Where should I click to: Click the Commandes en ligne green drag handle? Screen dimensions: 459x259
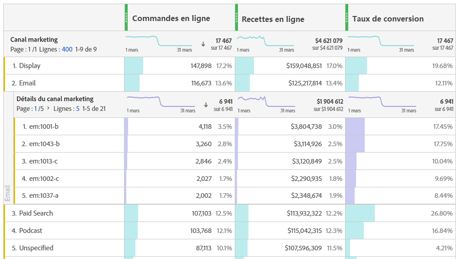click(126, 17)
